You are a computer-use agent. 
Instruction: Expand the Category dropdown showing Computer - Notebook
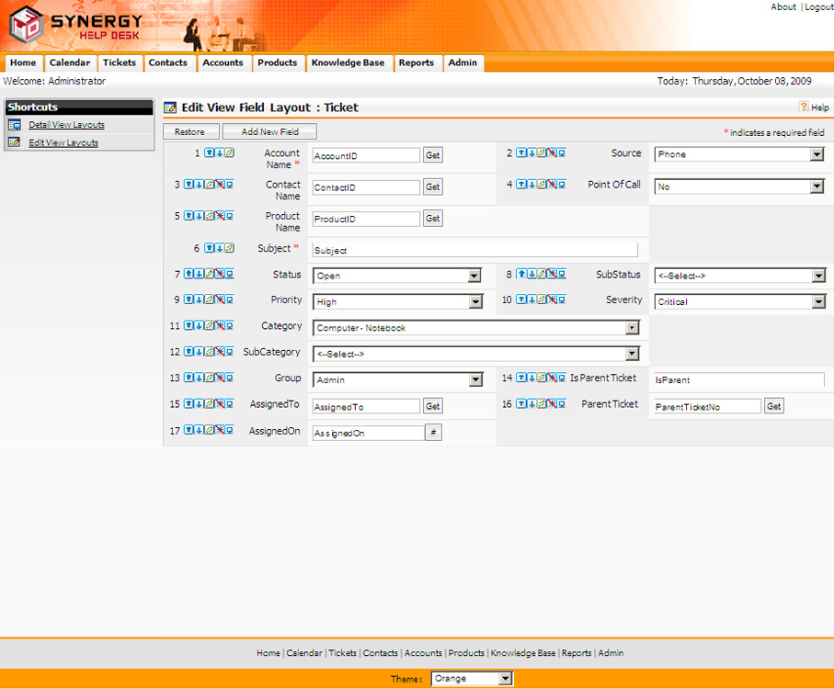[x=632, y=328]
